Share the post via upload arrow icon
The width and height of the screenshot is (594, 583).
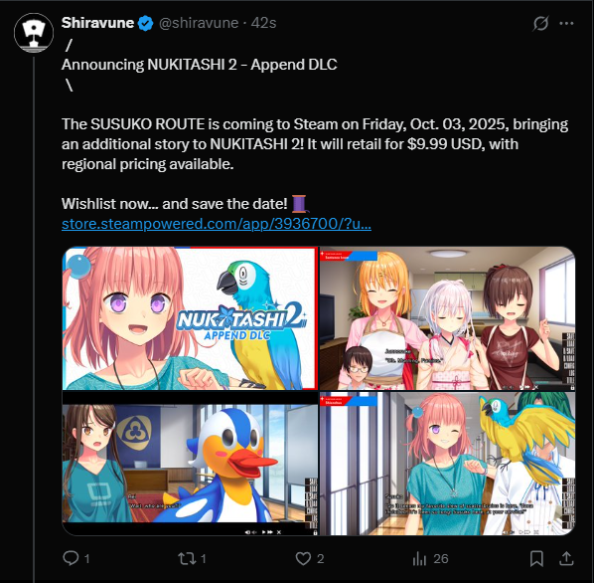point(566,558)
